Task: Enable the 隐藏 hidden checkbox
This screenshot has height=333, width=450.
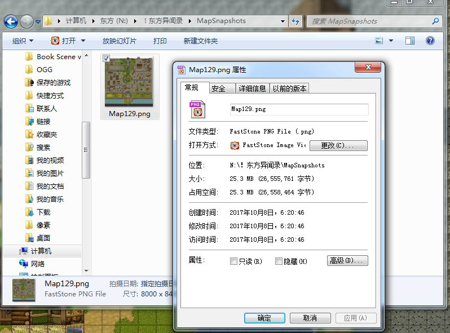Action: click(x=279, y=261)
